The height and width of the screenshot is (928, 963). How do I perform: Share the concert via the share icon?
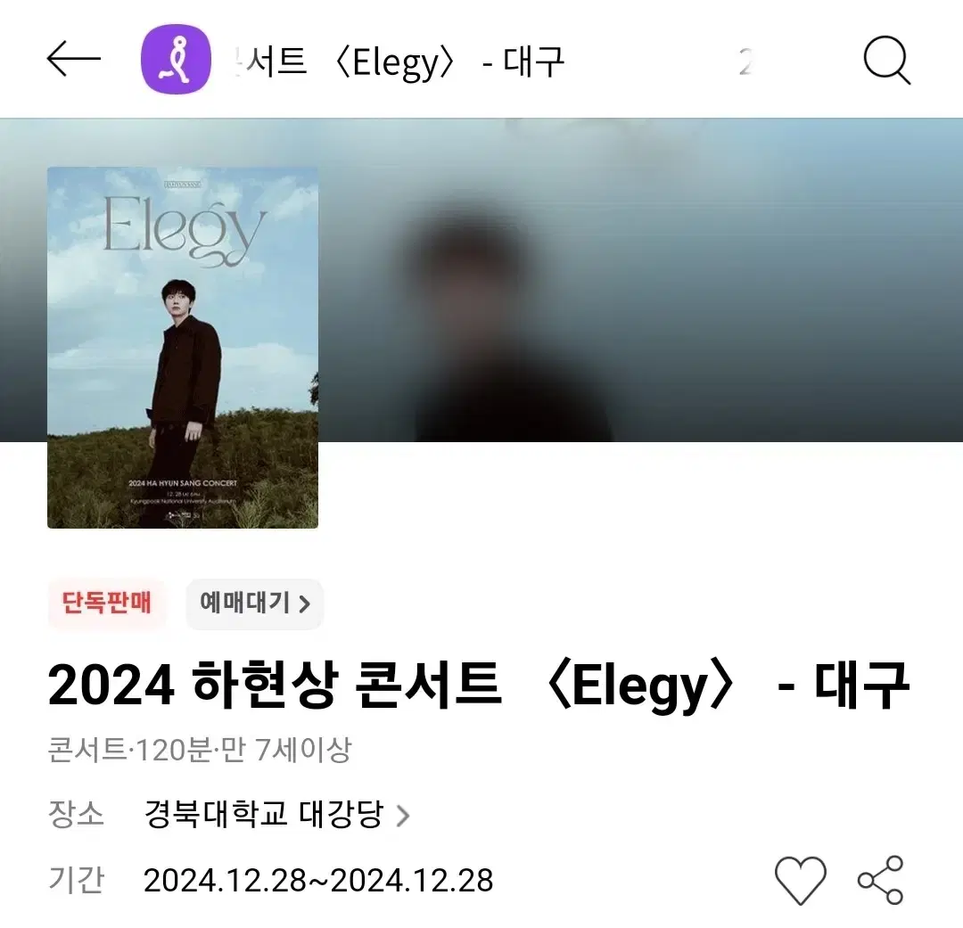(x=881, y=880)
